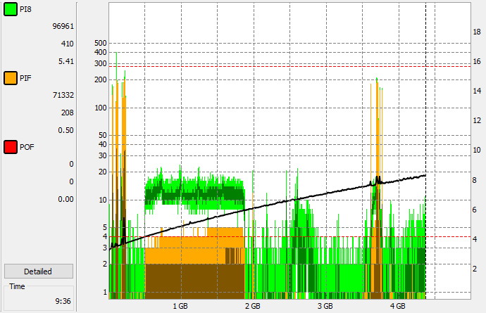Click the 500 left axis label

[101, 43]
